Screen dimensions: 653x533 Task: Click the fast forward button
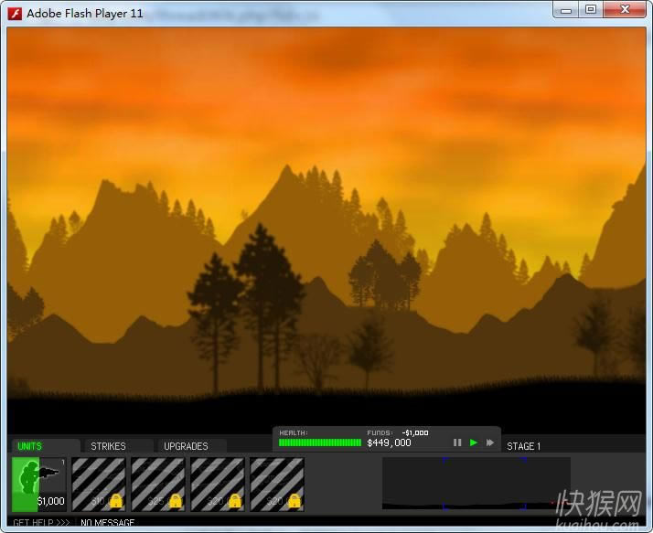490,442
